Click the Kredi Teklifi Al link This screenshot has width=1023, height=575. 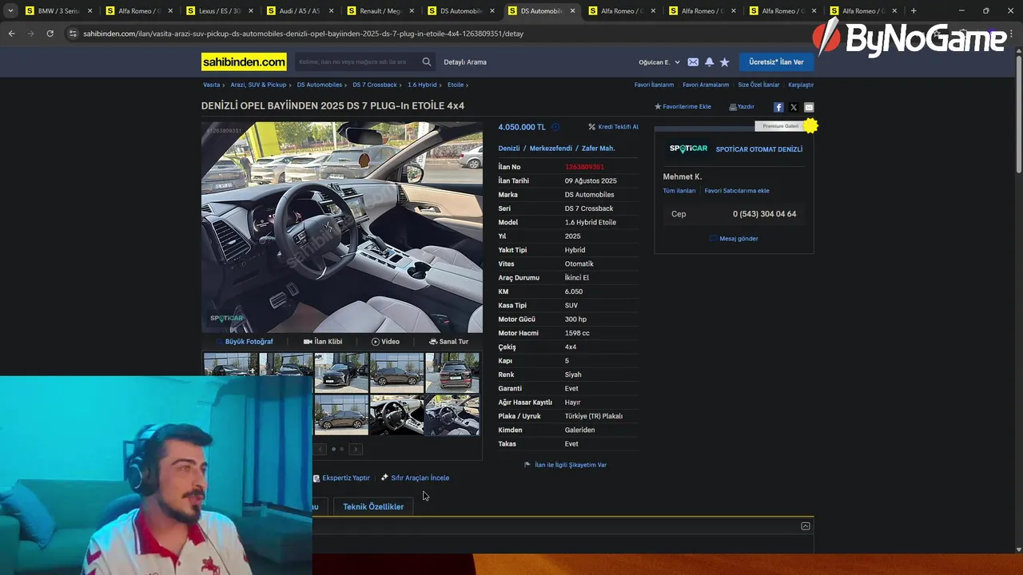pyautogui.click(x=614, y=127)
